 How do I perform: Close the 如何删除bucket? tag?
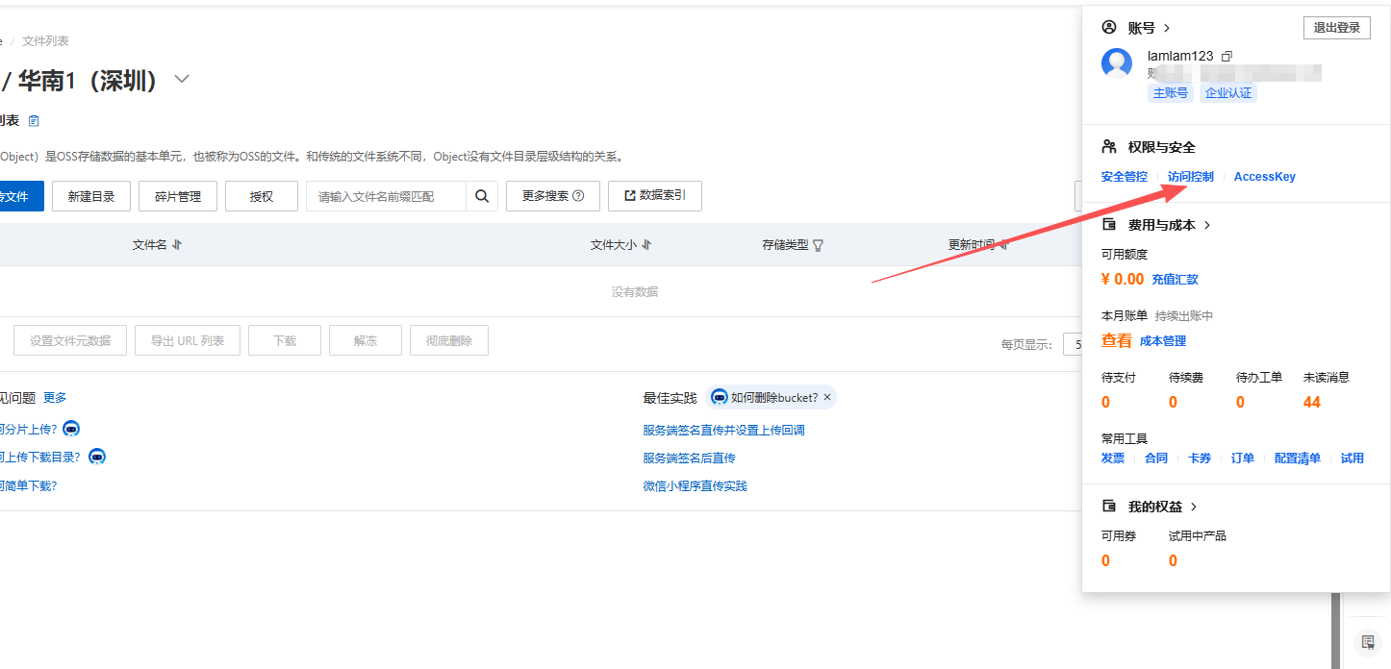tap(827, 397)
